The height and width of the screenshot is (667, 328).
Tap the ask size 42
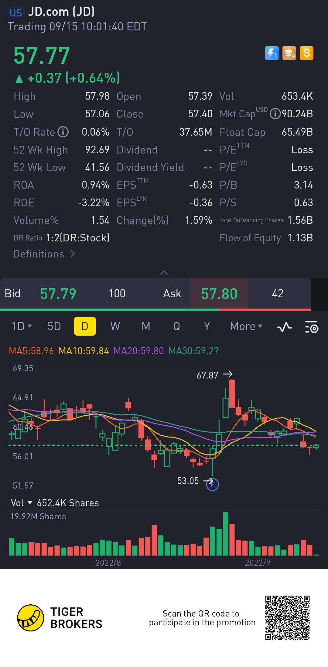[278, 293]
